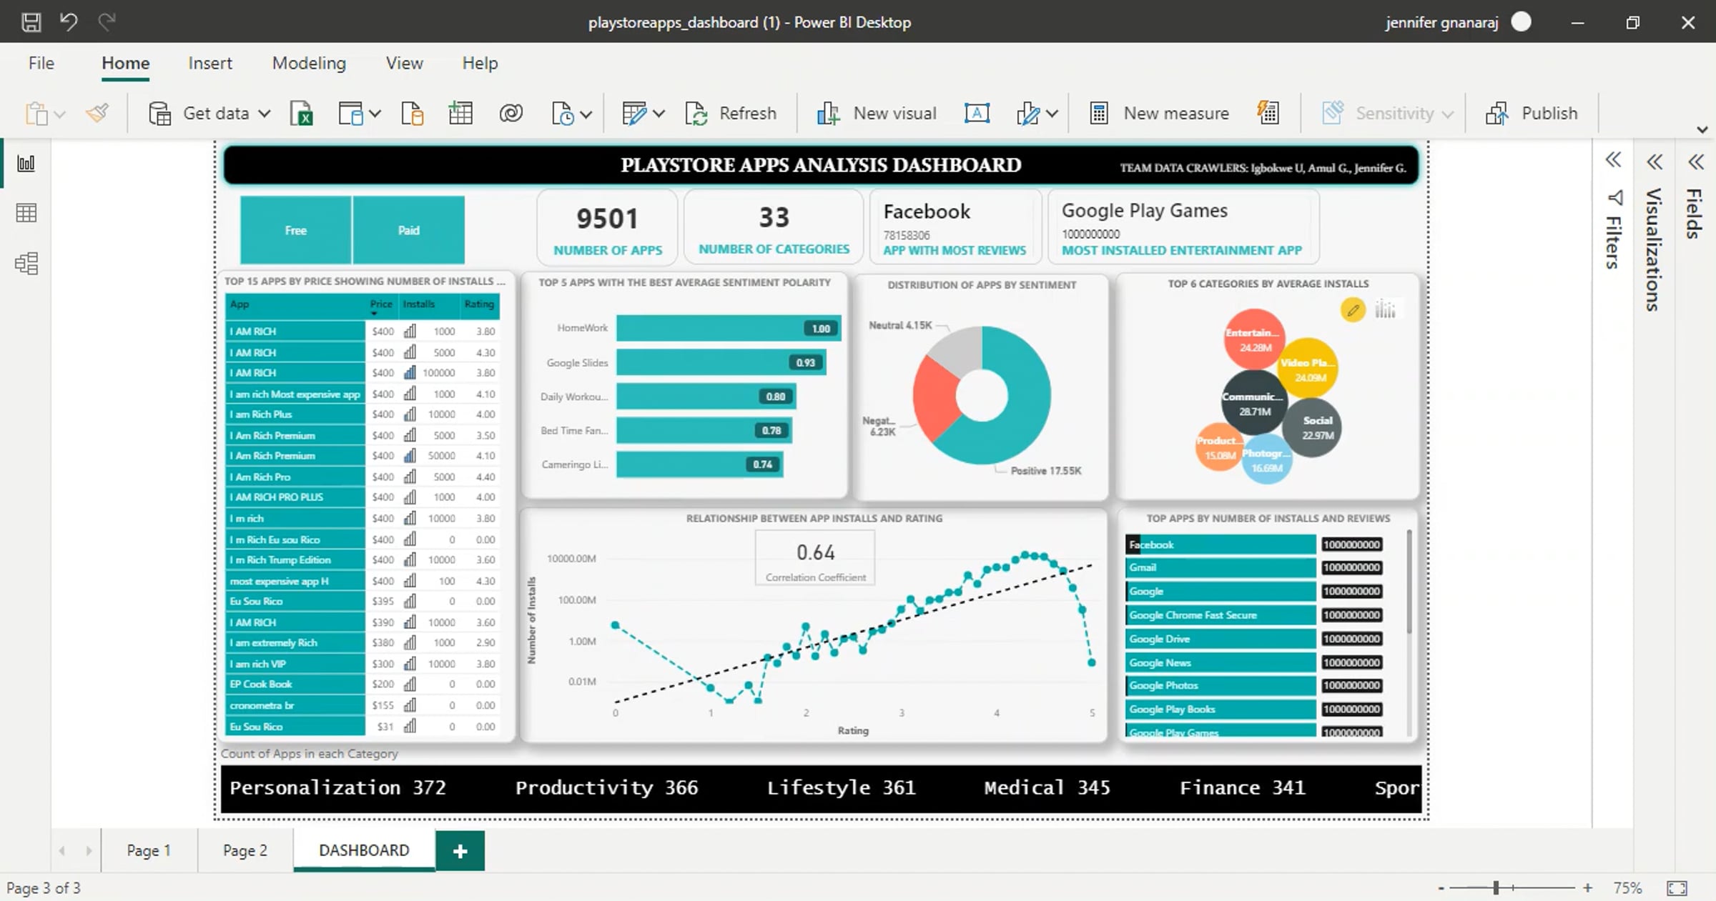Click the user account avatar circle
This screenshot has height=901, width=1716.
click(x=1521, y=22)
